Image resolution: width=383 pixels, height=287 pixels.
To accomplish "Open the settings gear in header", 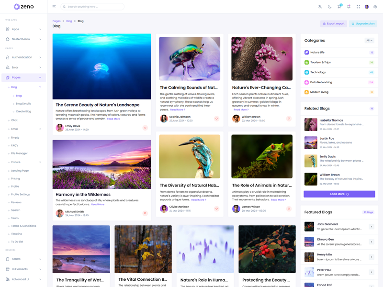I will pyautogui.click(x=375, y=7).
